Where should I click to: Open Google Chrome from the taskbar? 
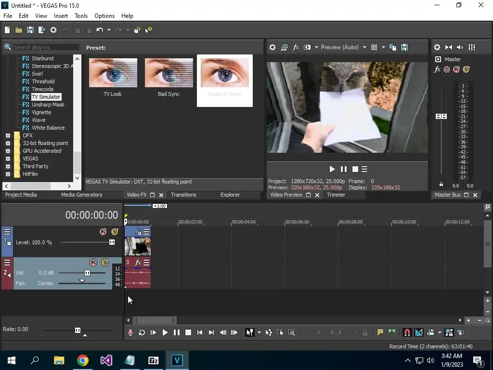point(83,360)
